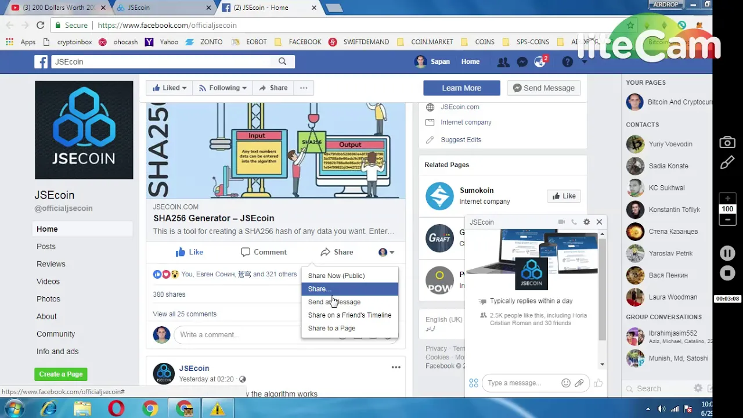Open the Liked dropdown on page
The width and height of the screenshot is (743, 418).
coord(169,88)
